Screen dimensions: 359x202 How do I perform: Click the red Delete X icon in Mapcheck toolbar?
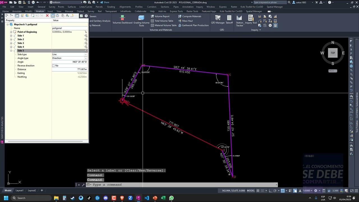tap(47, 16)
